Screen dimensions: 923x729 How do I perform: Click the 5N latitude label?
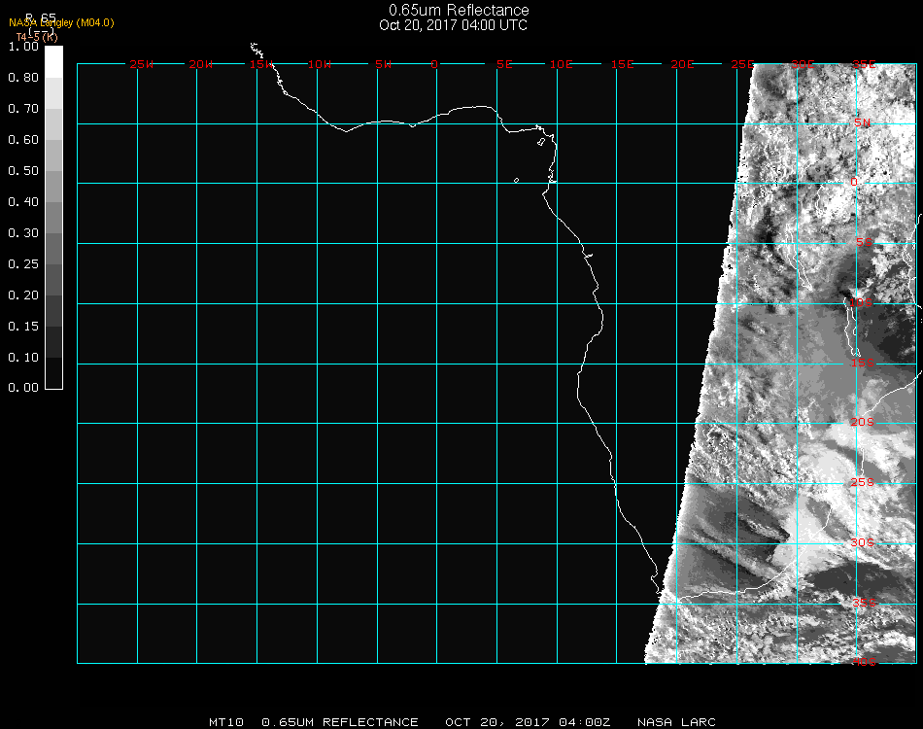coord(863,122)
